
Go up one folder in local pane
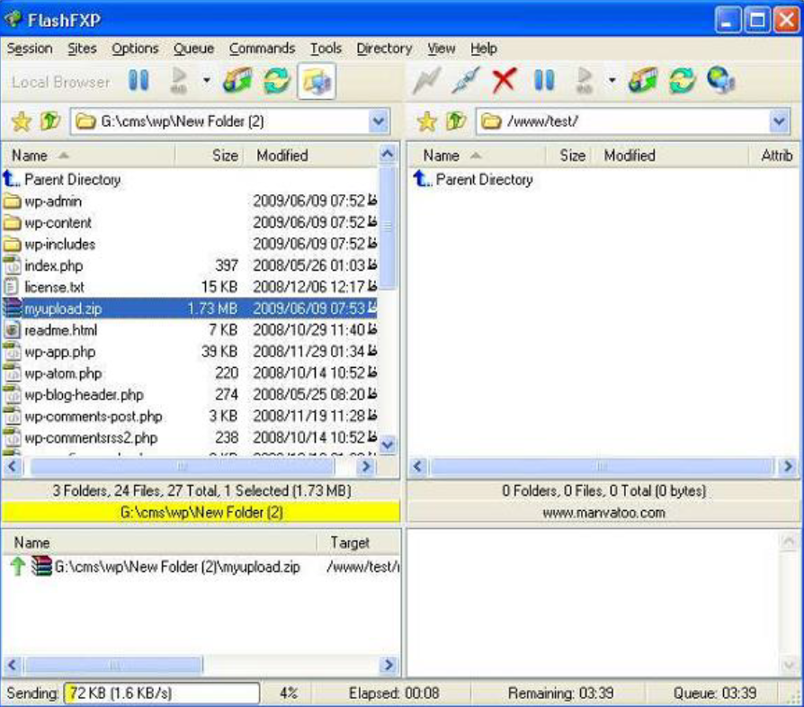(x=50, y=121)
